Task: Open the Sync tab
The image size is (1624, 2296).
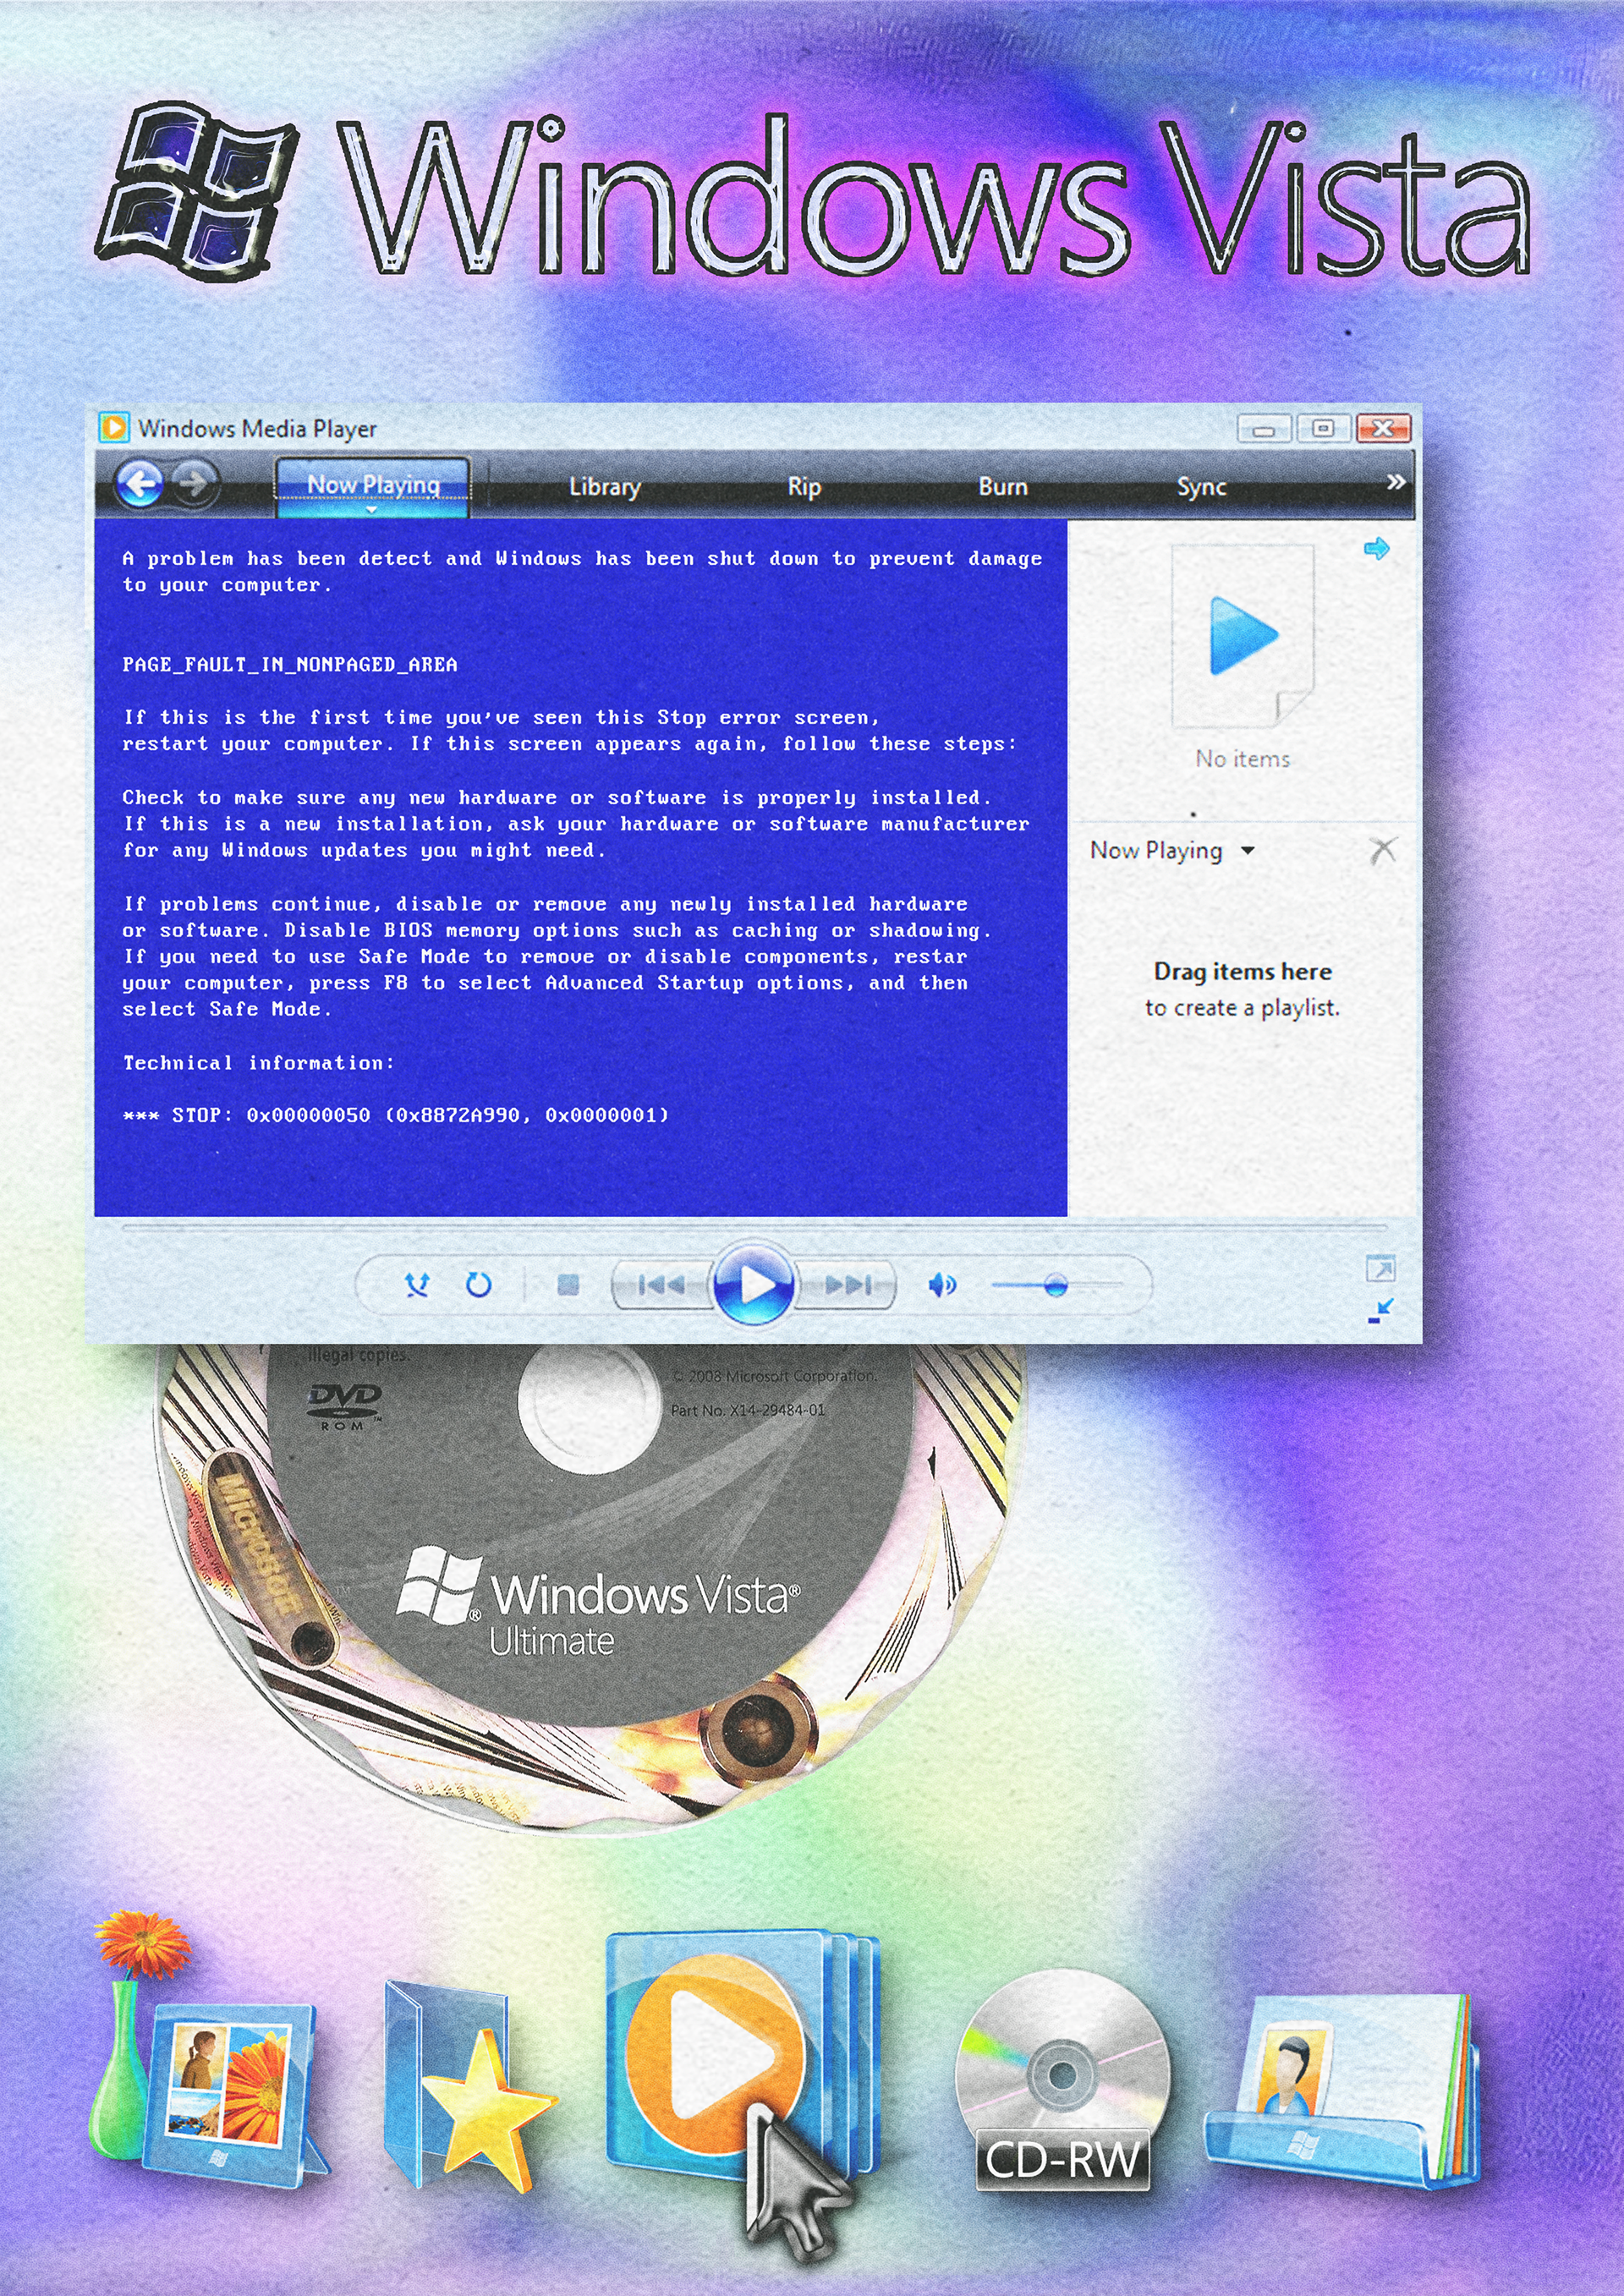Action: (1200, 487)
